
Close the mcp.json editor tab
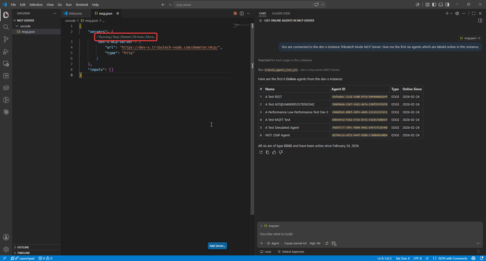pyautogui.click(x=118, y=13)
